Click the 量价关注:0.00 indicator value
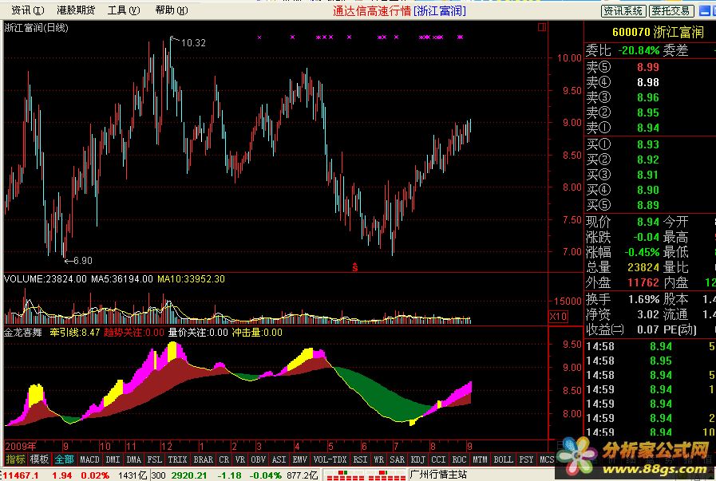716x481 pixels. 198,332
